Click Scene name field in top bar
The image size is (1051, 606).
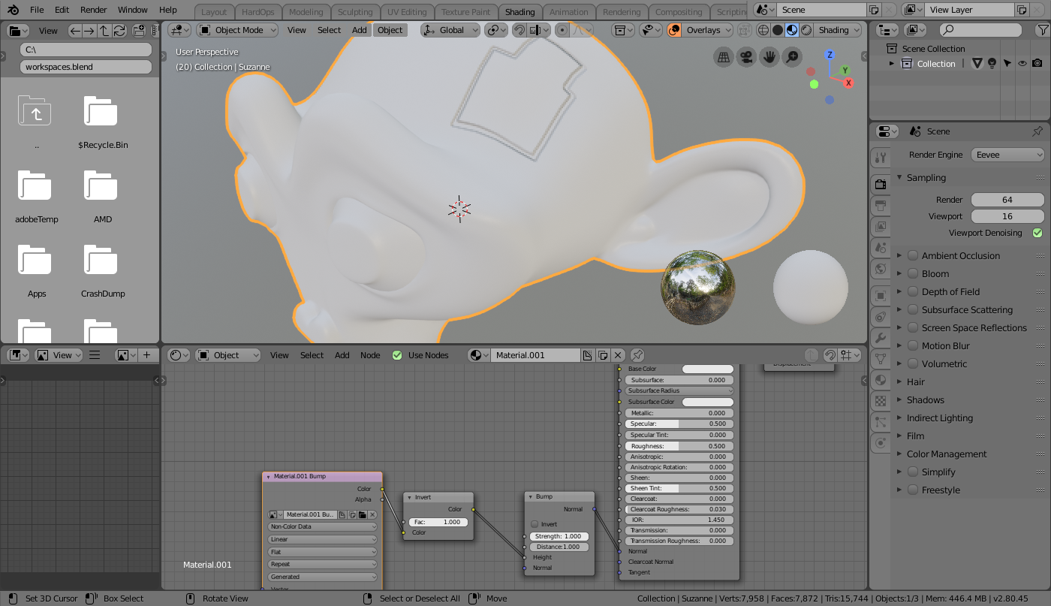822,10
